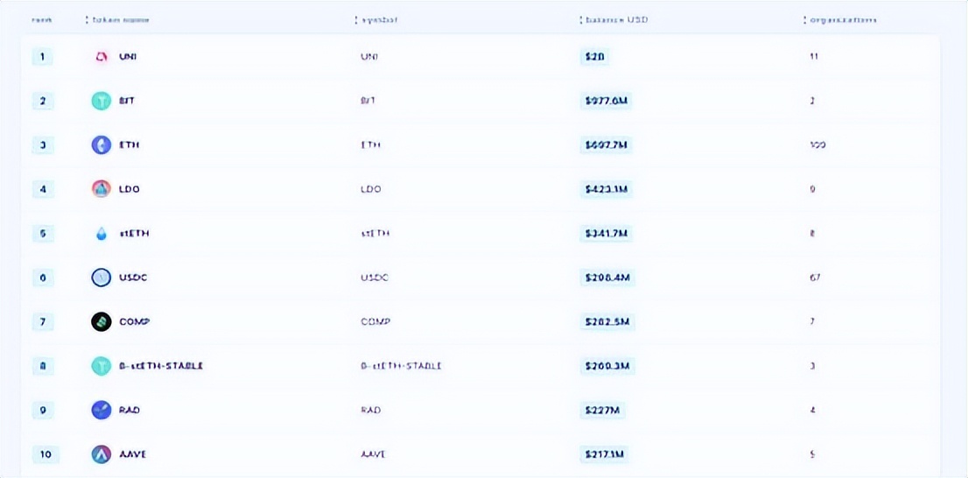The width and height of the screenshot is (968, 478).
Task: Click the rank column header
Action: [41, 19]
